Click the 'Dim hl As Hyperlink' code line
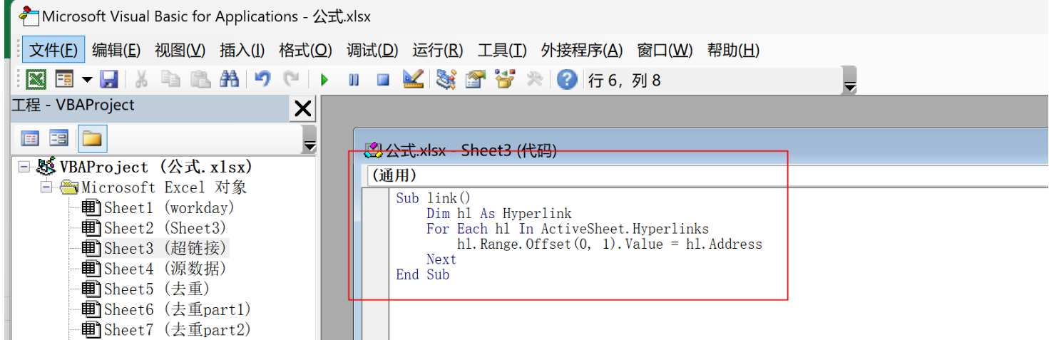This screenshot has height=340, width=1049. tap(499, 213)
